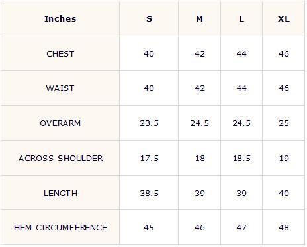Select the S size column header
Screen dimensions: 307x247
coord(149,19)
